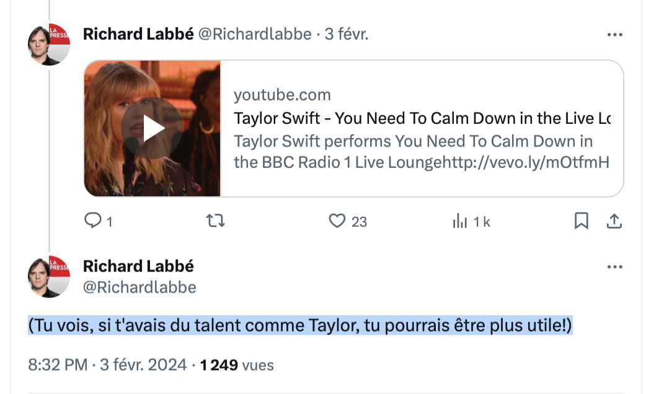
Task: Share the first tweet via upload icon
Action: (x=614, y=221)
